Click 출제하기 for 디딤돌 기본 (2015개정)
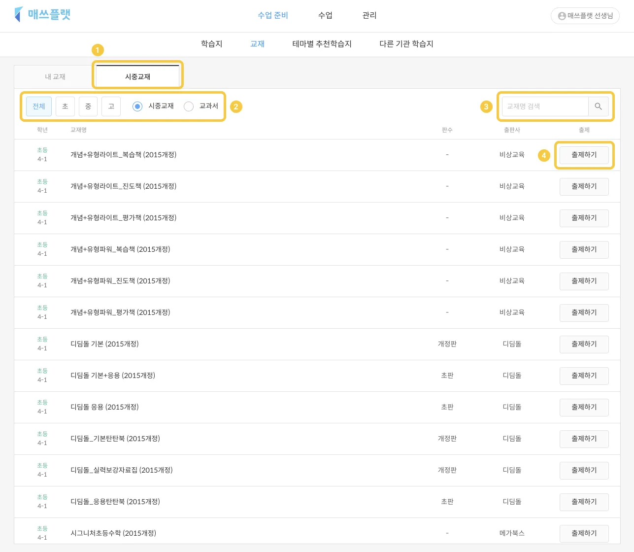 [584, 344]
